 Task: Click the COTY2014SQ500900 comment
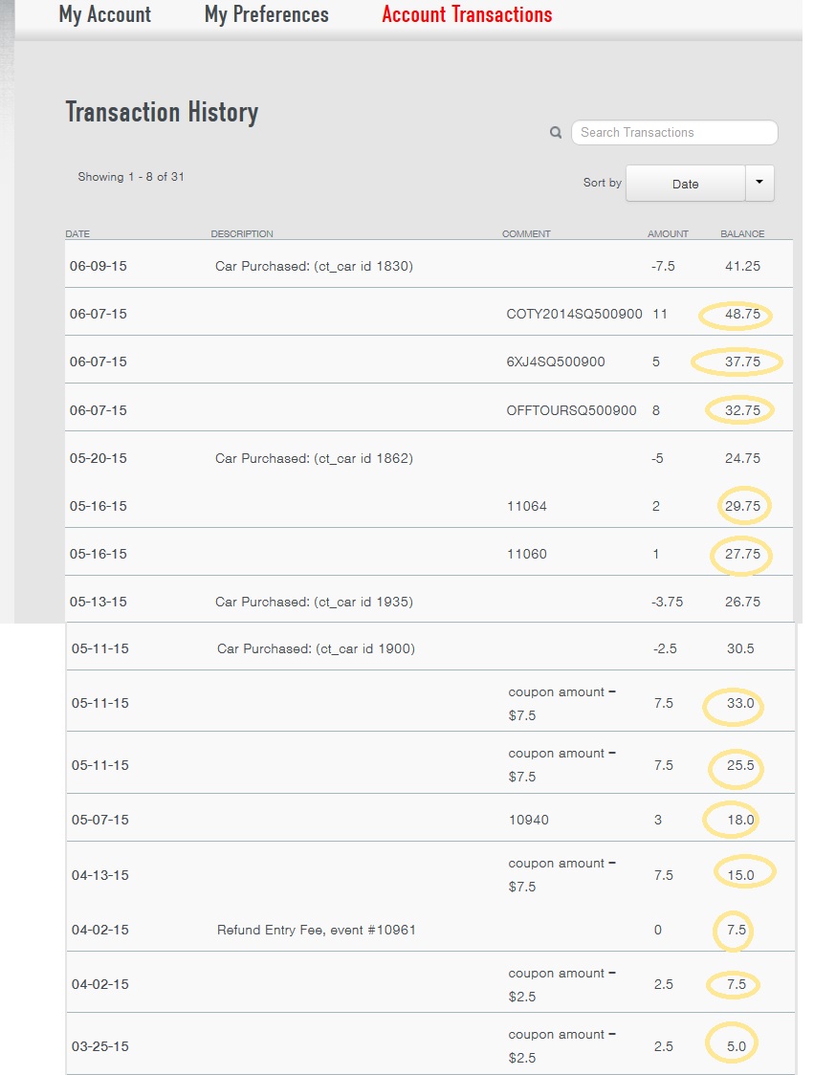tap(574, 314)
